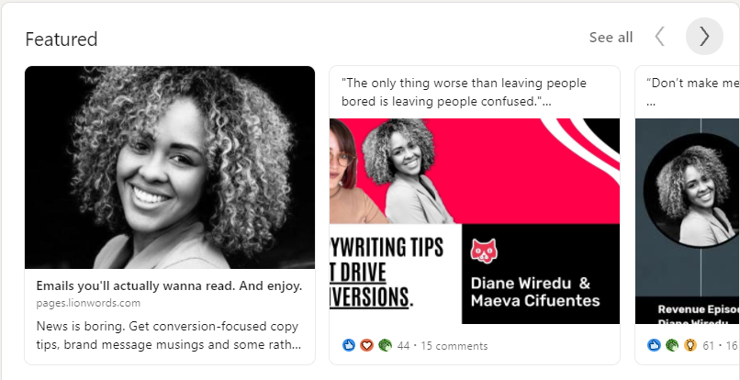
Task: Click the lightbulb reaction on the third card
Action: coord(690,345)
